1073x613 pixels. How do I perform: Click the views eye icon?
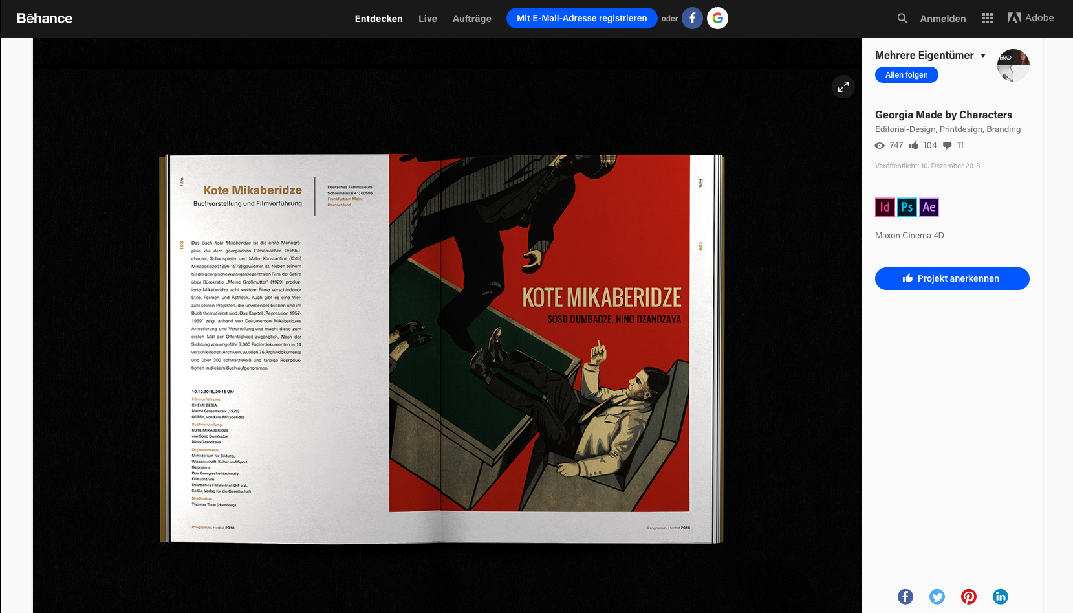point(880,146)
